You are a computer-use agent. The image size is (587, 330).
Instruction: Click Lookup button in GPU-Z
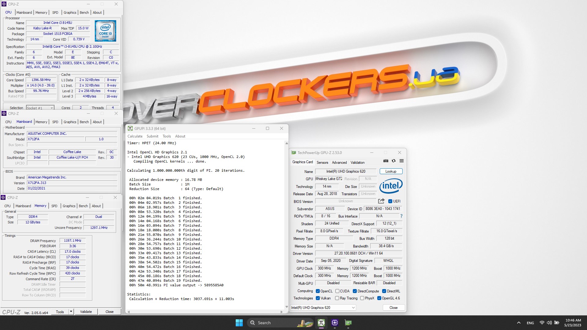click(x=391, y=171)
